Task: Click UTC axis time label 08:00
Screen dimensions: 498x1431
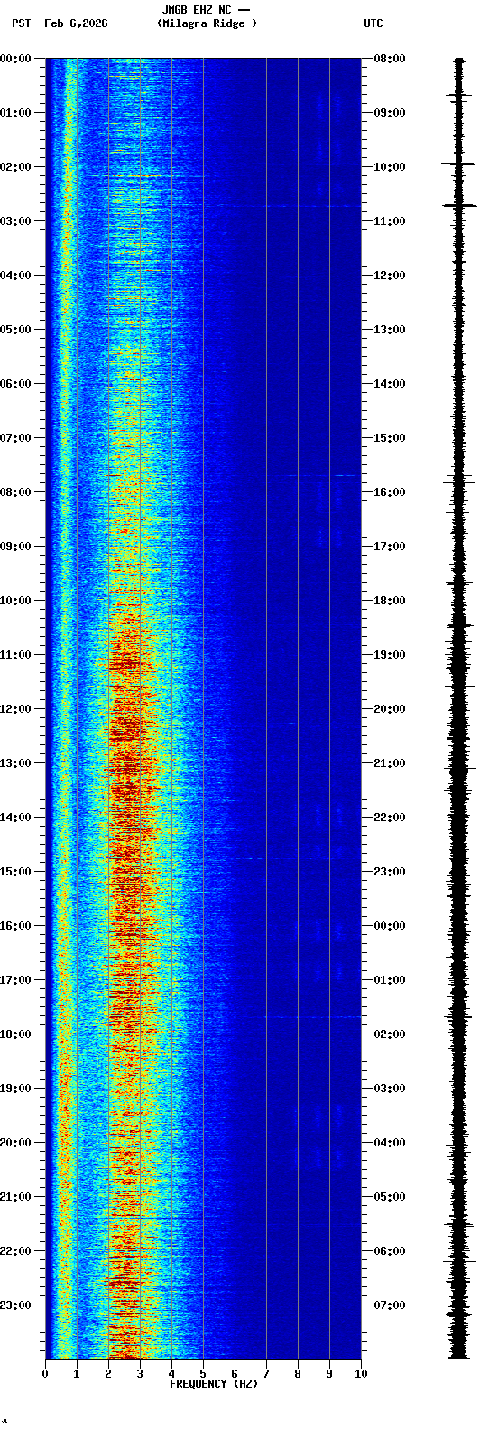Action: pyautogui.click(x=390, y=59)
